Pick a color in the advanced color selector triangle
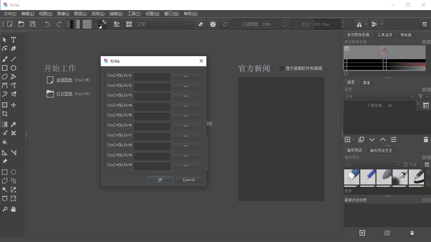This screenshot has width=431, height=242. click(384, 52)
